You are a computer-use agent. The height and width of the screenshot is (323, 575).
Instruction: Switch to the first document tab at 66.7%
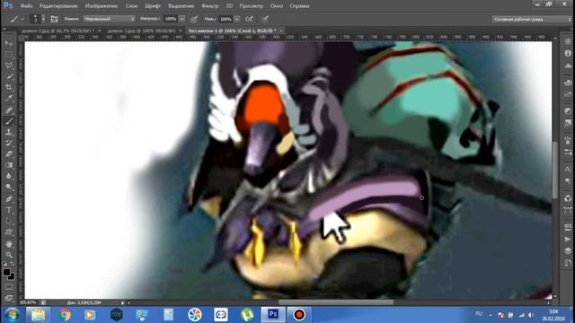[57, 31]
